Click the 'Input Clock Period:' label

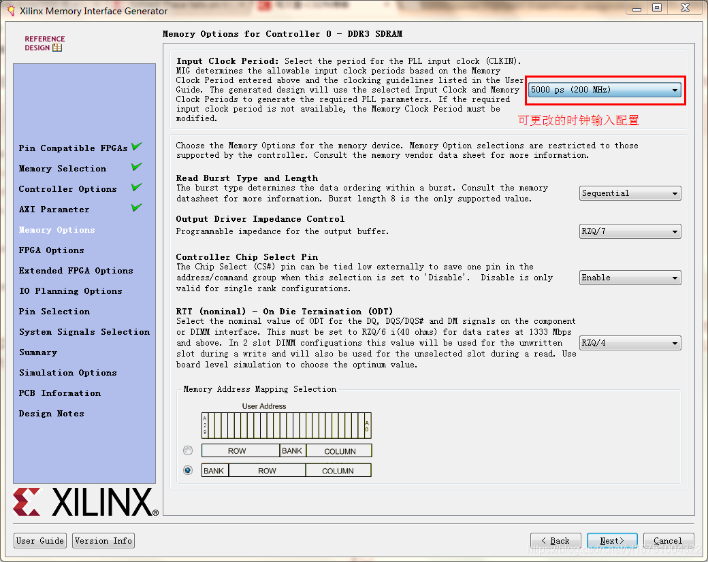click(x=227, y=61)
